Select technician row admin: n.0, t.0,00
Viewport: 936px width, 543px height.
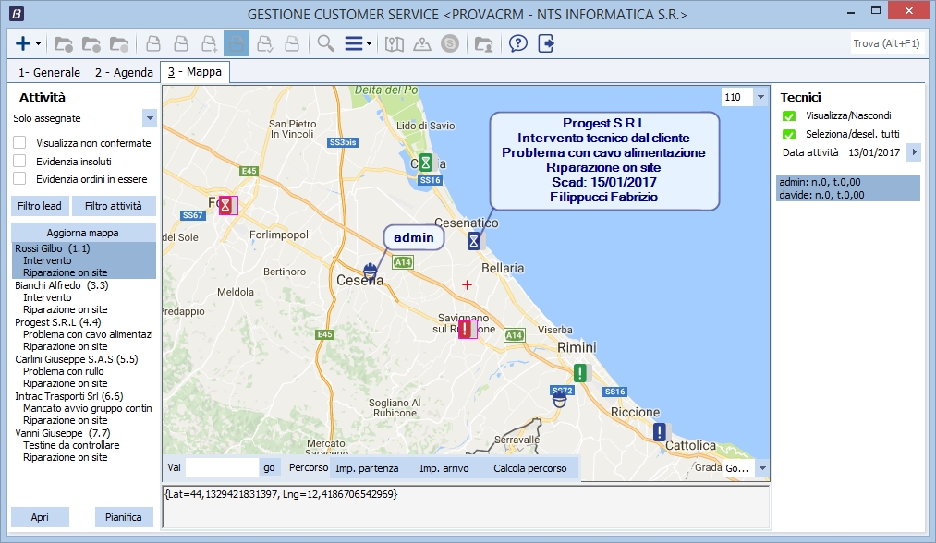pyautogui.click(x=847, y=182)
